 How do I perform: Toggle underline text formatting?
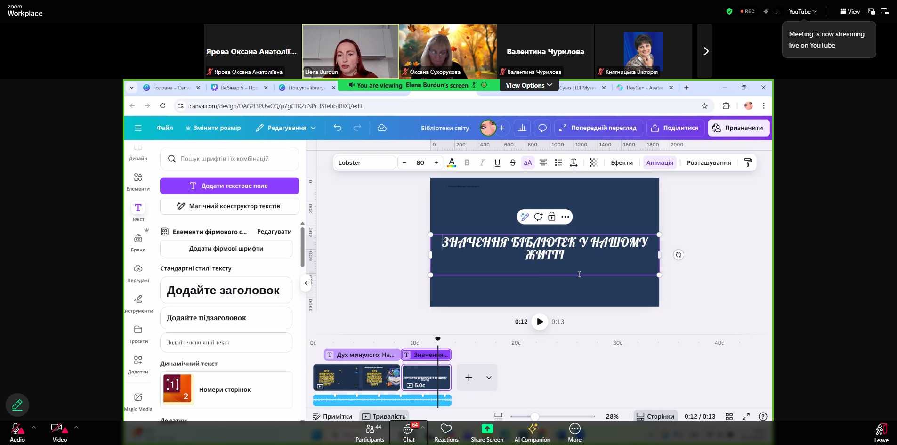497,163
